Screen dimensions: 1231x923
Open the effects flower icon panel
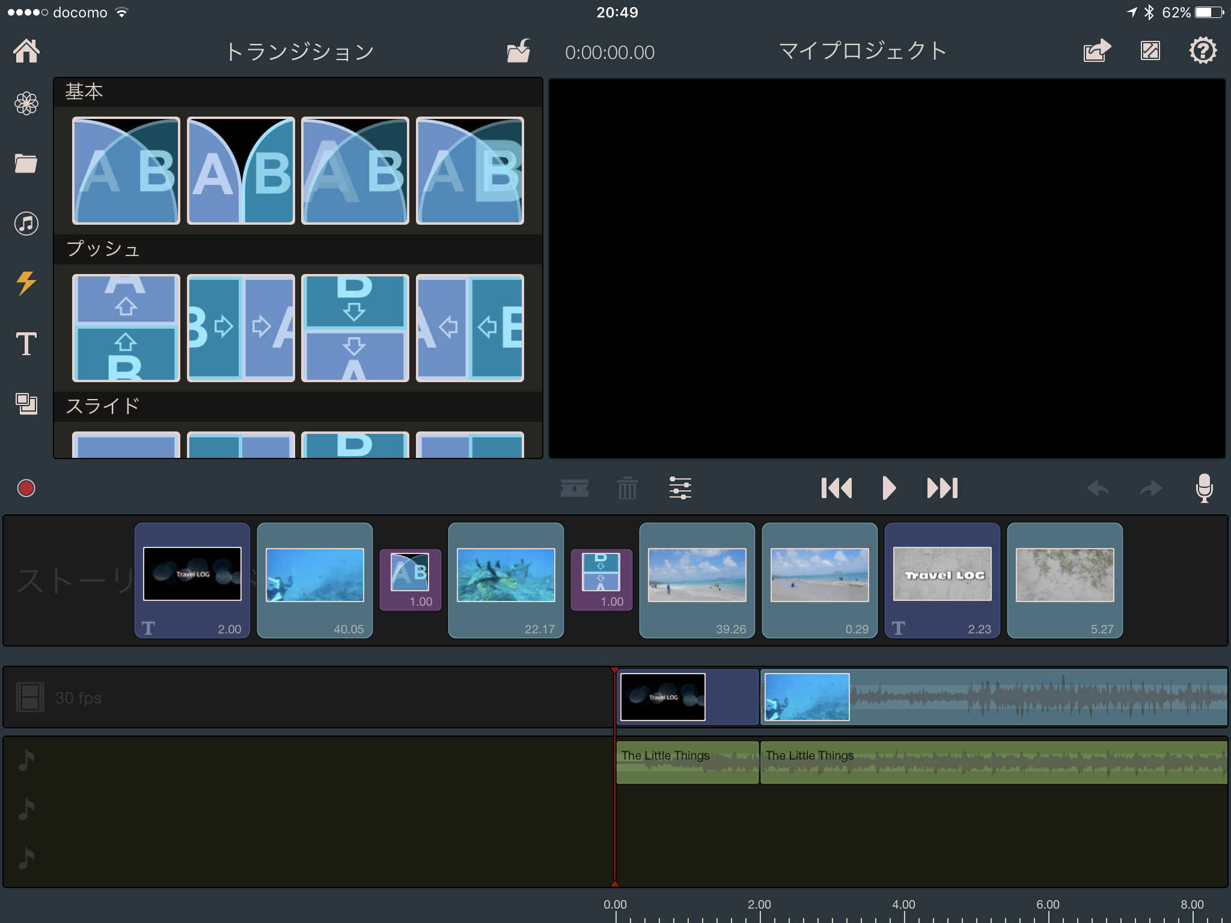coord(26,103)
